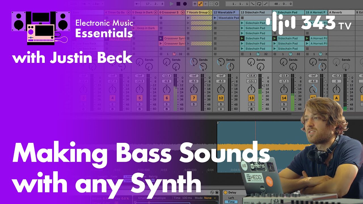Click track 12 Send B knob

click(230, 67)
